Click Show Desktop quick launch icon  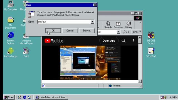(19, 97)
